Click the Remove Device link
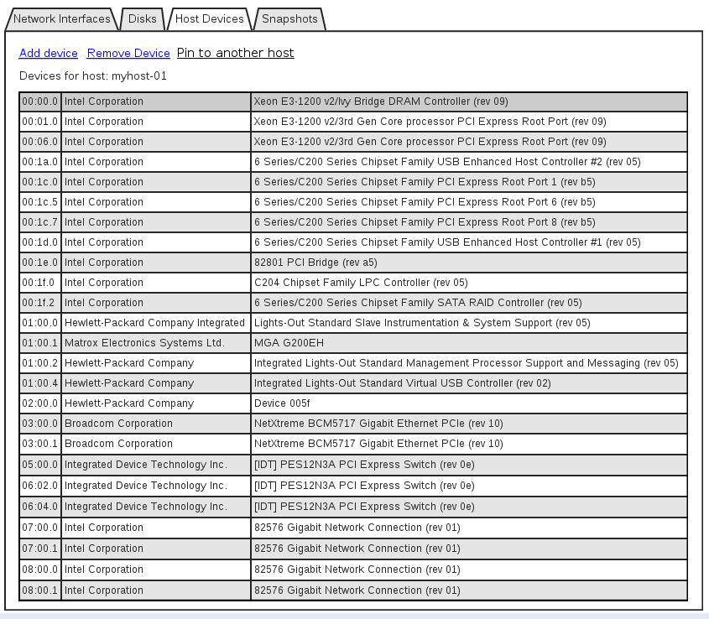The image size is (709, 619). (128, 53)
